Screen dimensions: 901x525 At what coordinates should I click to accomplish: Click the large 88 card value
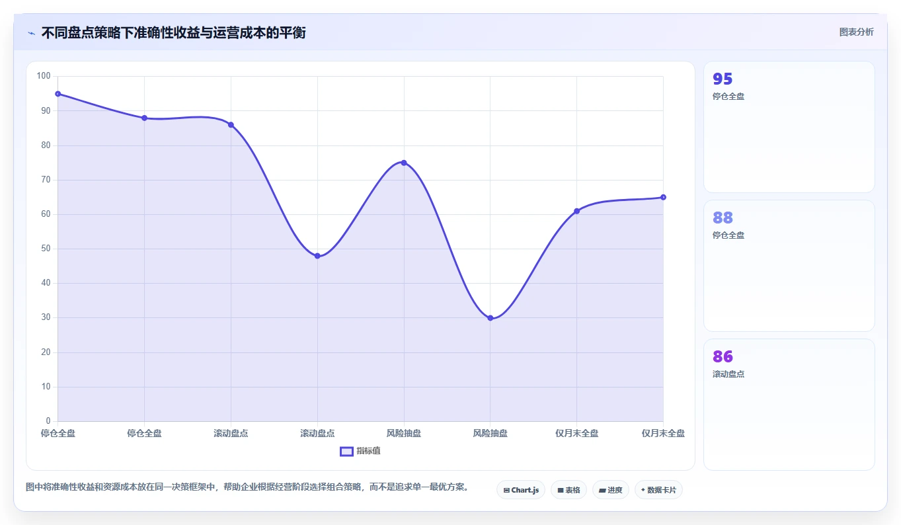pos(723,218)
